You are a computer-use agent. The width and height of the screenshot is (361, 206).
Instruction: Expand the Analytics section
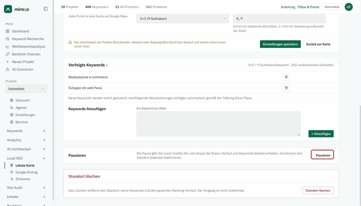click(26, 140)
